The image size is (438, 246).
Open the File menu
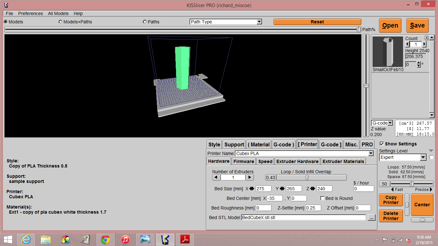10,13
